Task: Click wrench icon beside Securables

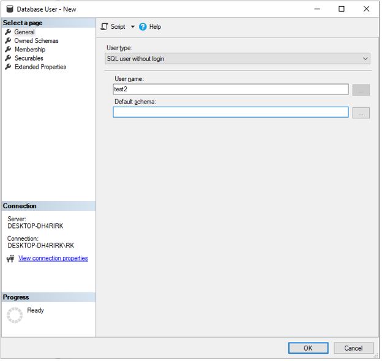Action: (x=9, y=58)
